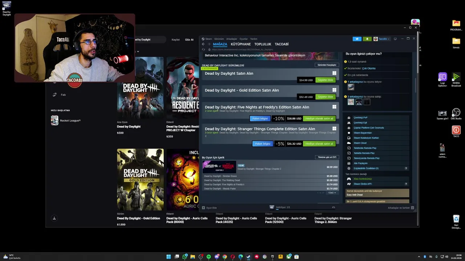This screenshot has width=465, height=261.
Task: Switch to KÜTÜPHANE tab
Action: pos(240,44)
